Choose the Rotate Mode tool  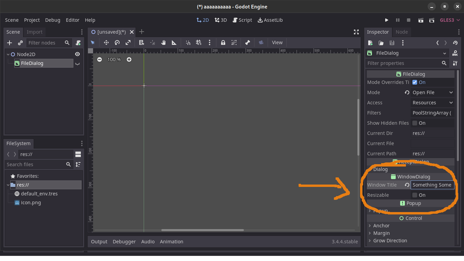click(x=117, y=42)
